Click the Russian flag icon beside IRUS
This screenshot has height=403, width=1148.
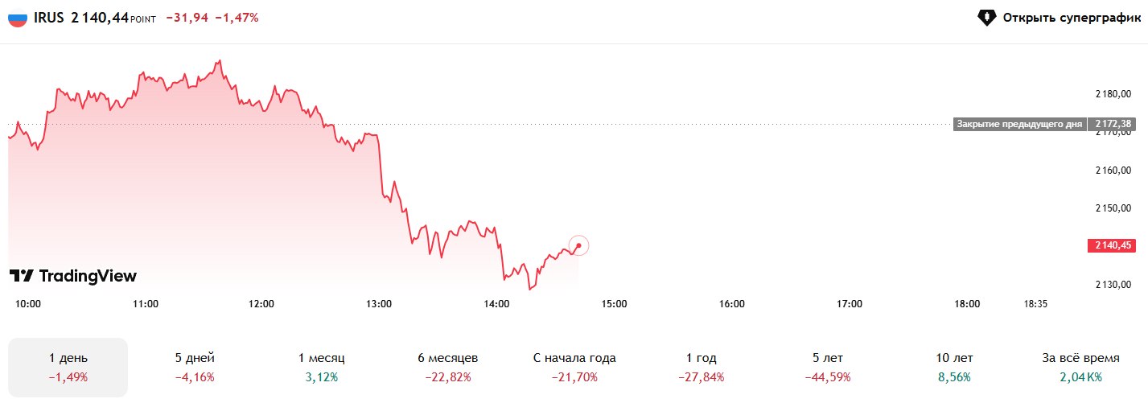coord(18,18)
